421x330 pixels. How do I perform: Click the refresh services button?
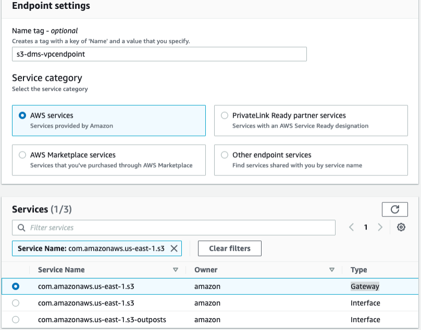point(395,209)
